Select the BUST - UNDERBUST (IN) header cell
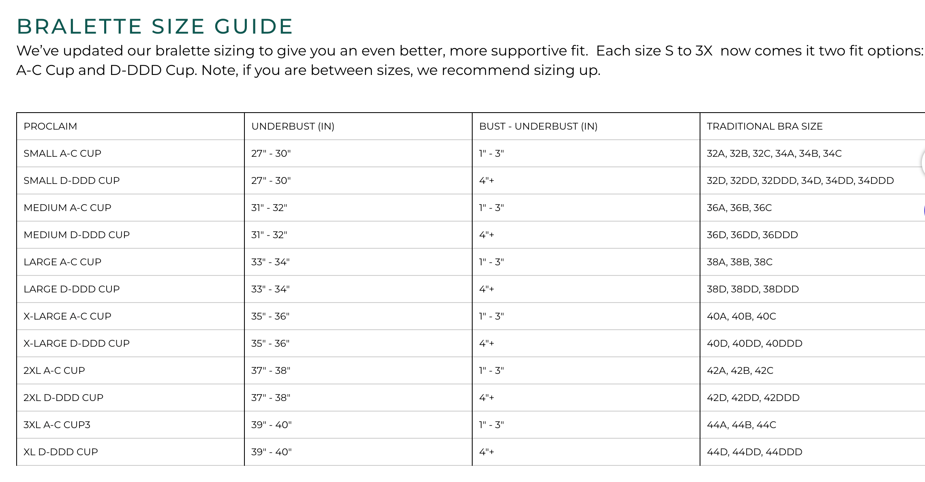Screen dimensions: 925x482 (x=538, y=126)
